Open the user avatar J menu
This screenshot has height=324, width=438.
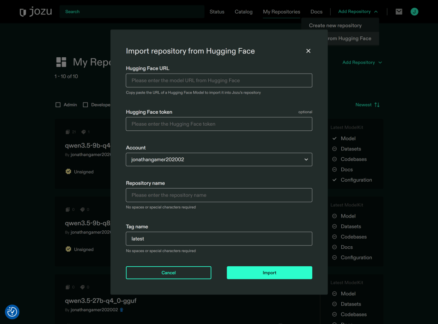[414, 12]
